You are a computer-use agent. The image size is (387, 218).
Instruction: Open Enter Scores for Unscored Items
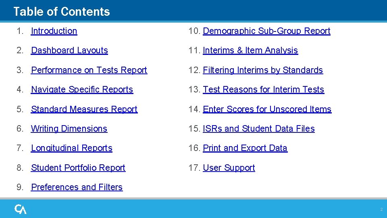pyautogui.click(x=267, y=109)
